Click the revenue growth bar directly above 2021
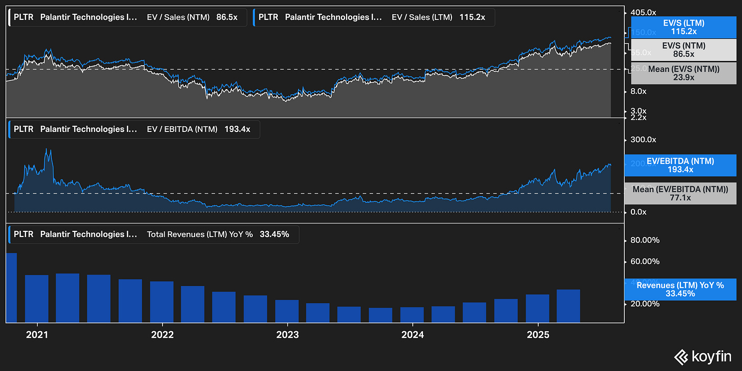This screenshot has width=742, height=371. pos(37,299)
